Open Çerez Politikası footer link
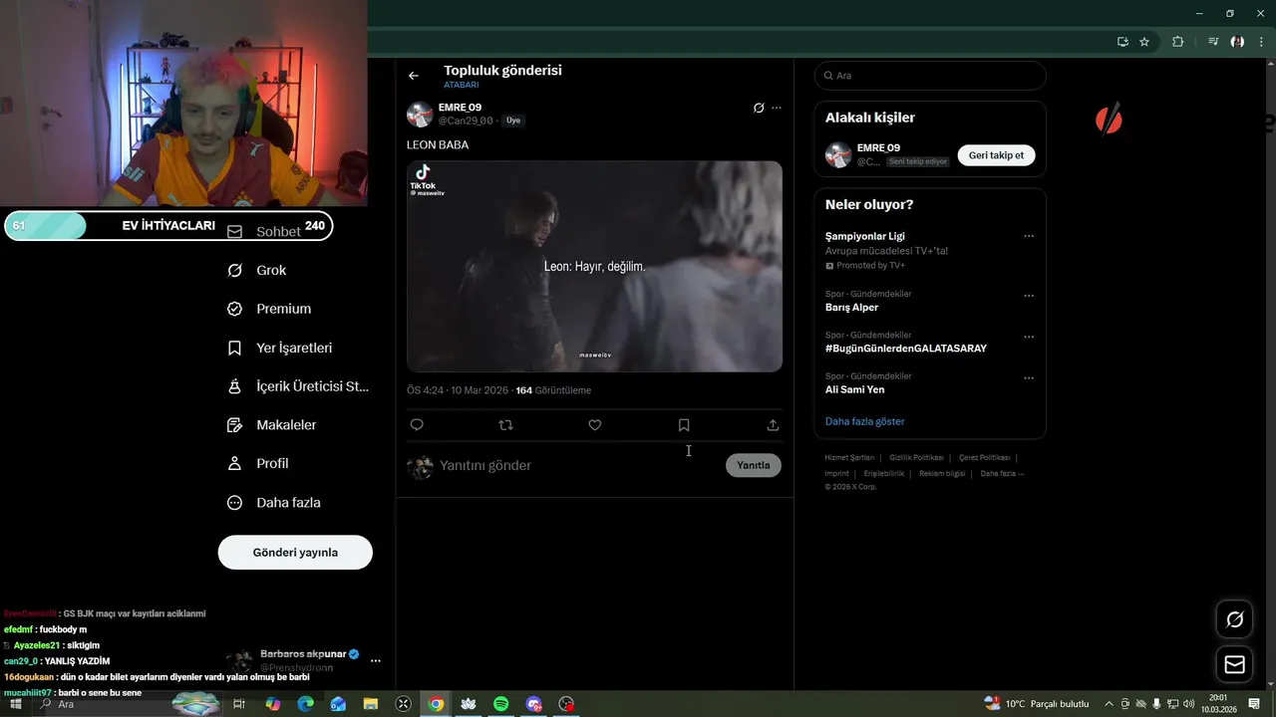Screen dimensions: 1276x717 [x=984, y=458]
